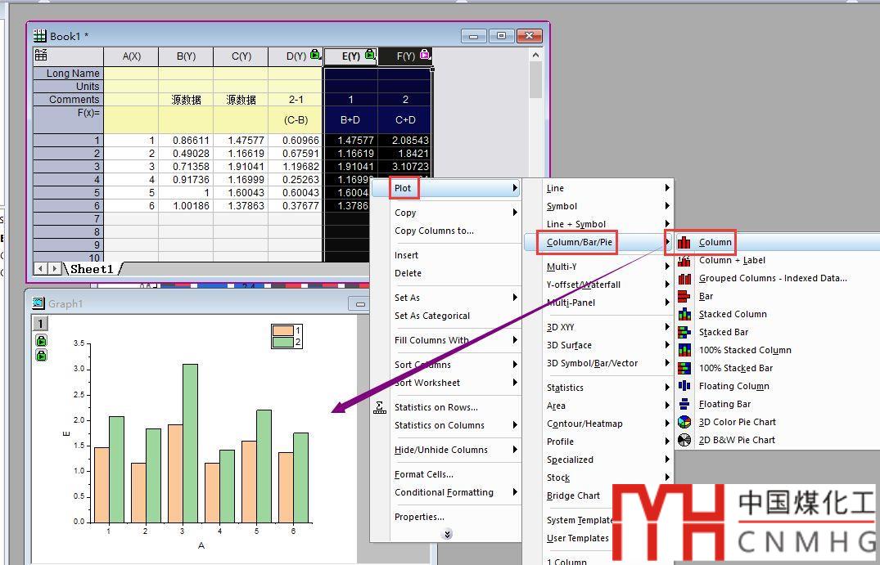Select layer 1 button in Graph1

pos(40,324)
